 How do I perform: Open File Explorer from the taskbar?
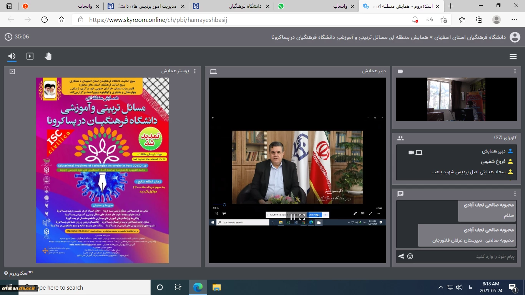point(217,287)
